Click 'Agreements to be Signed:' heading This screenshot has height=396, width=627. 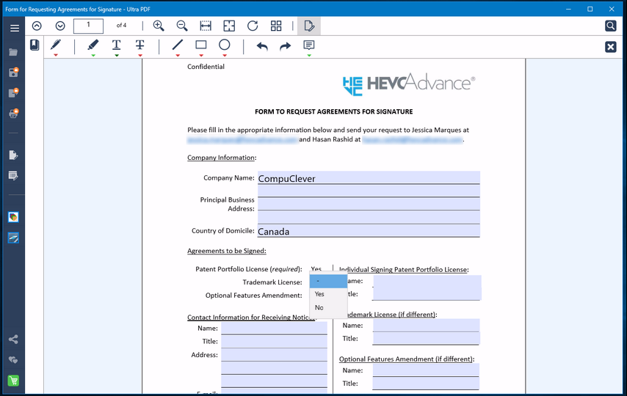227,251
